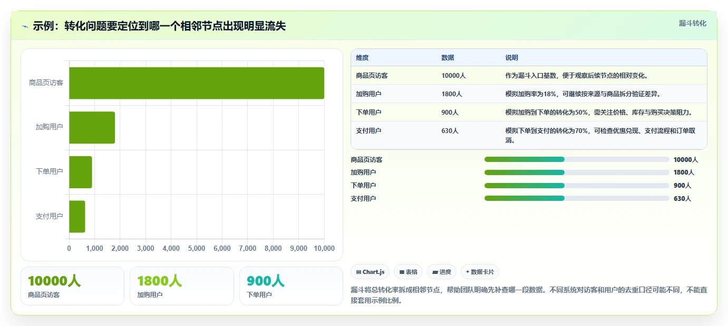Click the 漏斗转化 tag label

(x=692, y=23)
